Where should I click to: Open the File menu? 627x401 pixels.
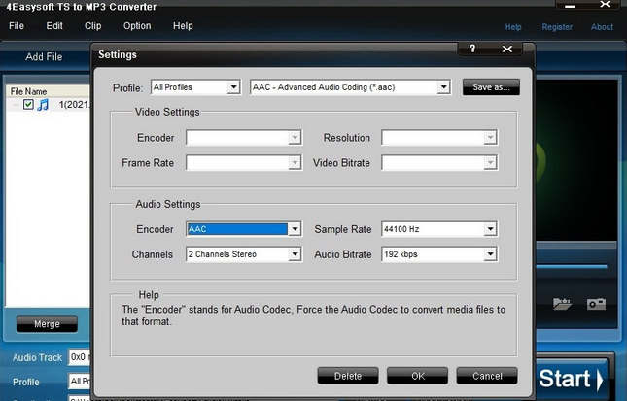click(17, 26)
